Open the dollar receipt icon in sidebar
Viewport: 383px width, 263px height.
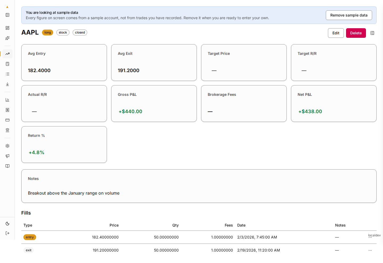(7, 110)
